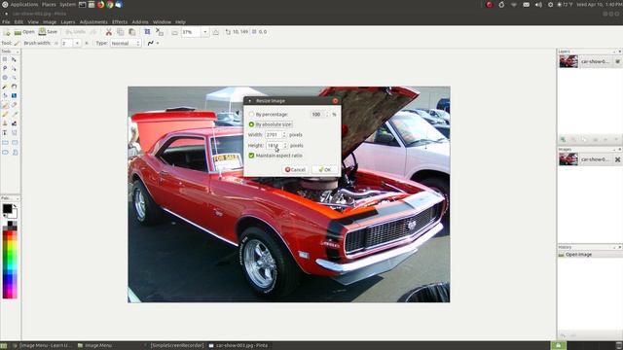Increase brush width plus button
Viewport: 623px width, 350px height.
(x=87, y=43)
